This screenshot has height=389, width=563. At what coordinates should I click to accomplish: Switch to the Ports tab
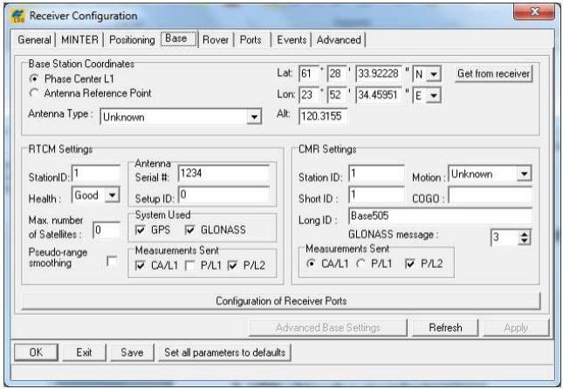(251, 39)
